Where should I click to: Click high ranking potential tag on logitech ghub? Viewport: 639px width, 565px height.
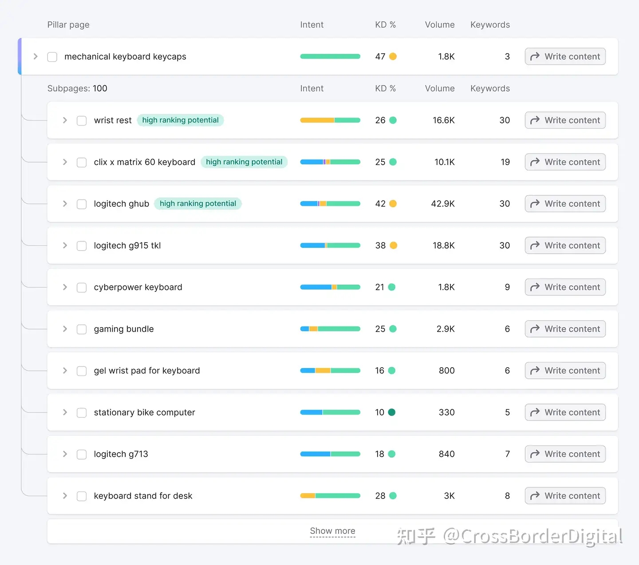[x=197, y=204]
